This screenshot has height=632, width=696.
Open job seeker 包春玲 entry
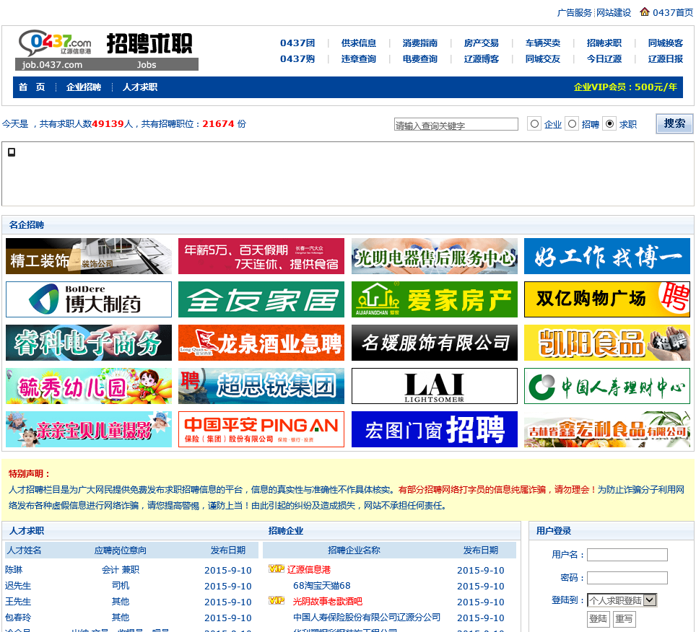(18, 617)
